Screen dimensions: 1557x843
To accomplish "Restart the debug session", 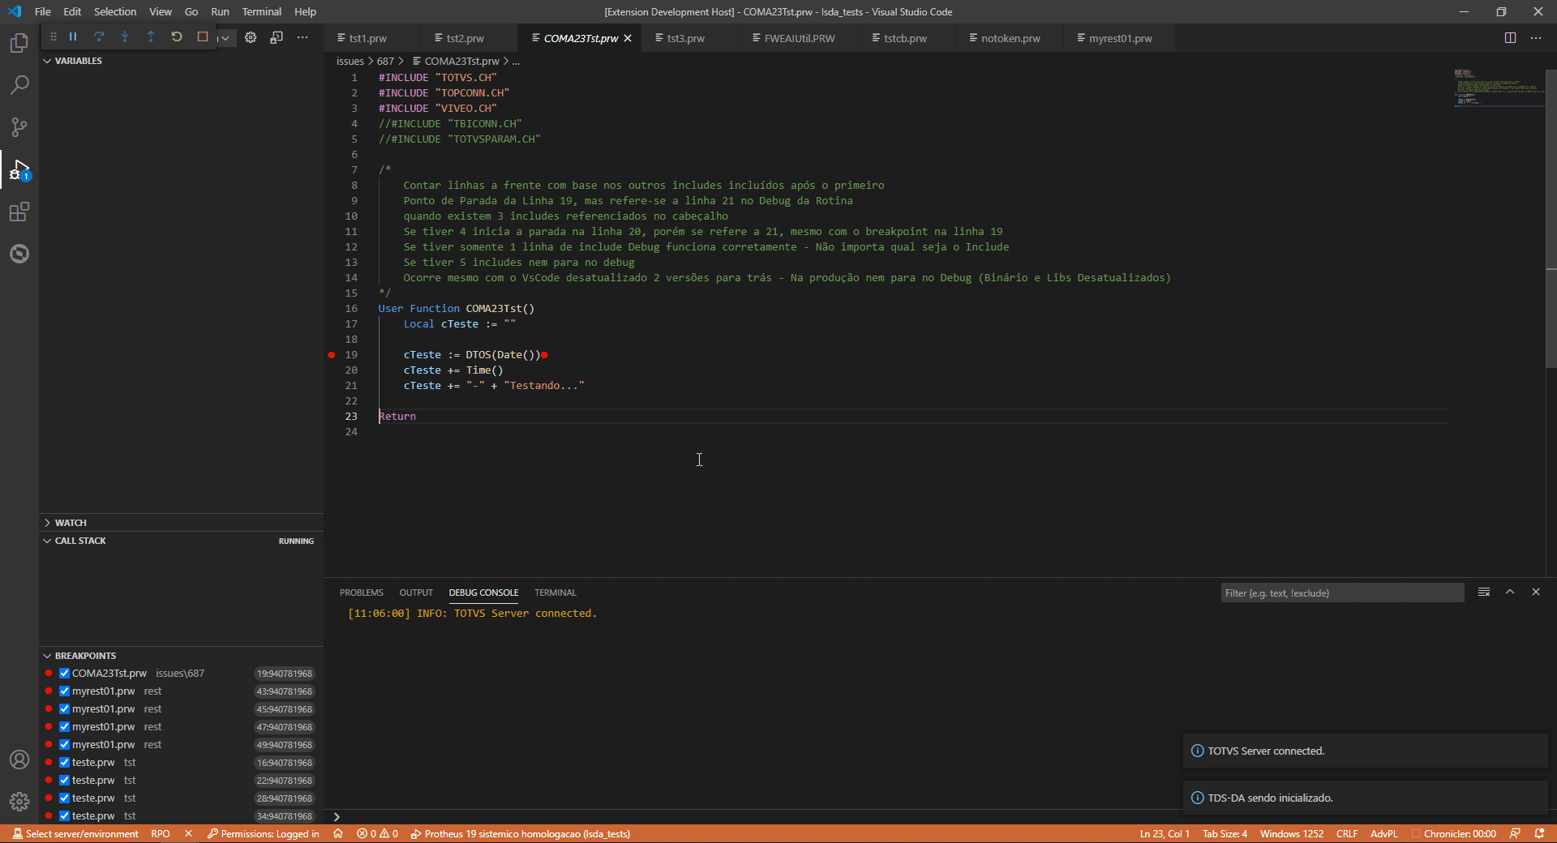I will pos(177,36).
